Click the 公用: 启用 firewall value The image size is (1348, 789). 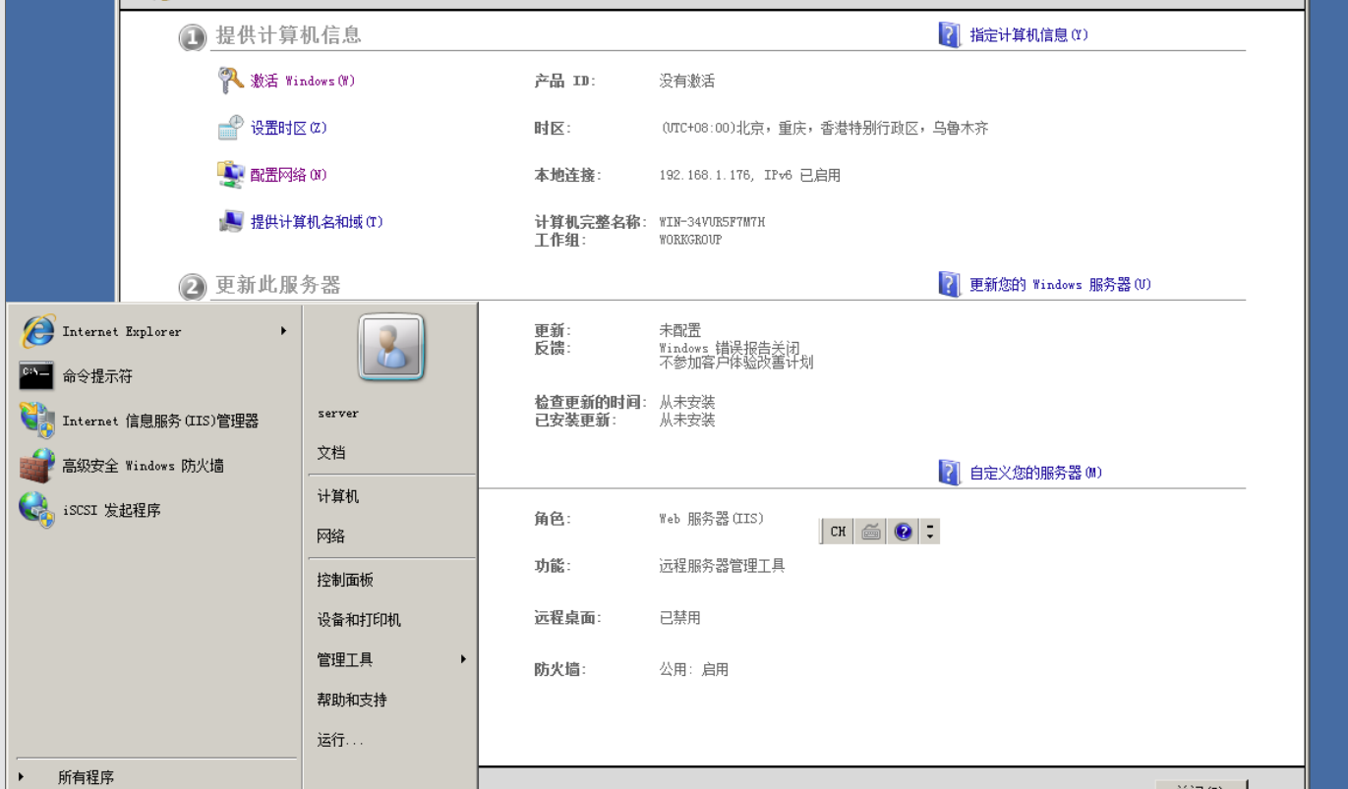(694, 669)
